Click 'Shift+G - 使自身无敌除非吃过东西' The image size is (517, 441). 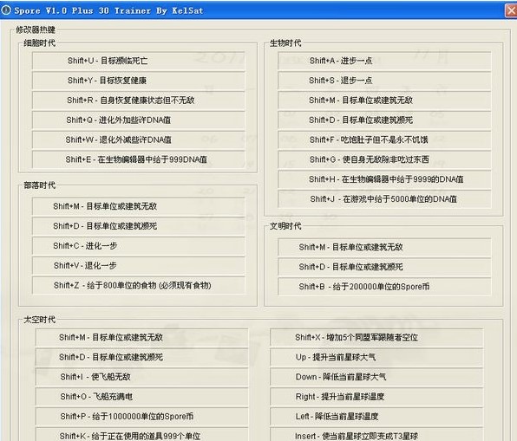(x=384, y=159)
